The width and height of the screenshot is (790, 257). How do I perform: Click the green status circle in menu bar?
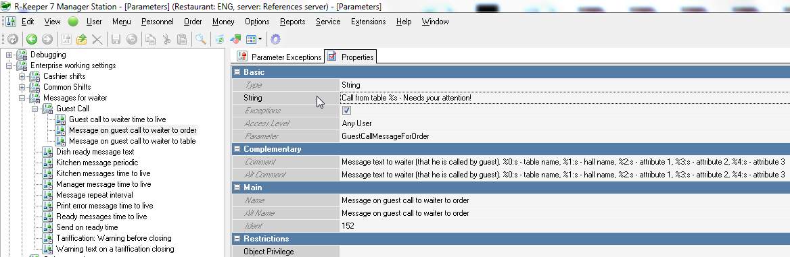pos(73,22)
